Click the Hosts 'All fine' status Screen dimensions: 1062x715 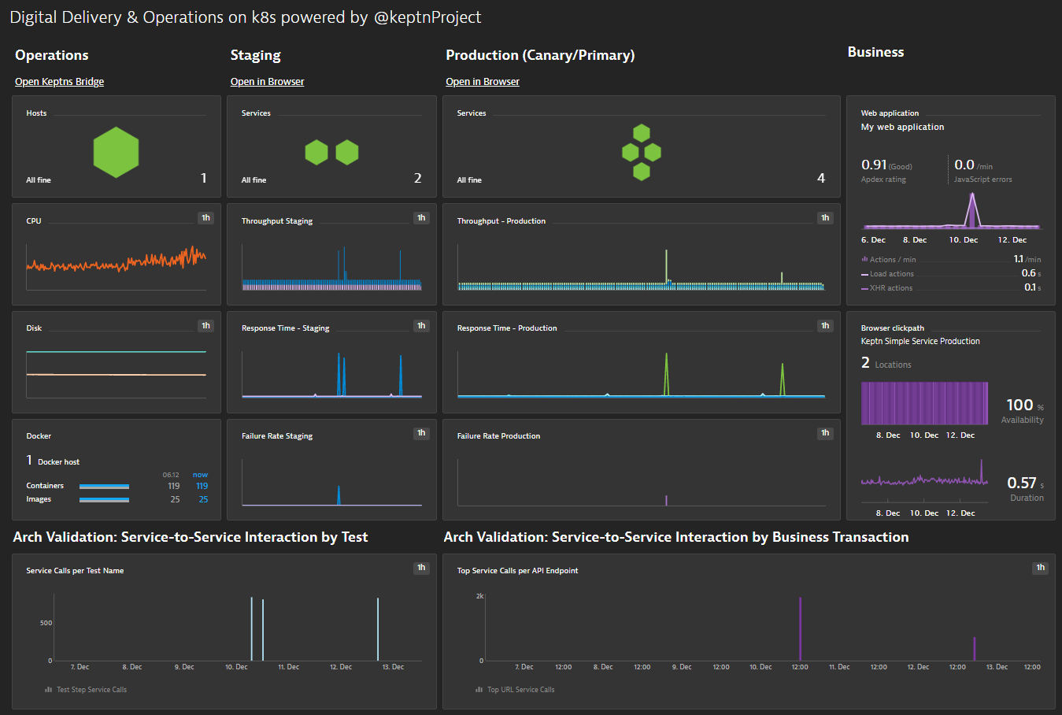click(39, 180)
